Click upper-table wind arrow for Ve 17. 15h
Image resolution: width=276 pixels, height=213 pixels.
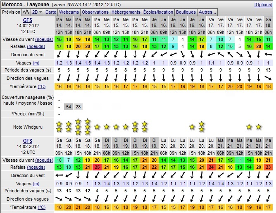240,55
